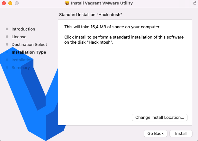Open Change Install Location dialog
198x141 pixels.
[160, 118]
